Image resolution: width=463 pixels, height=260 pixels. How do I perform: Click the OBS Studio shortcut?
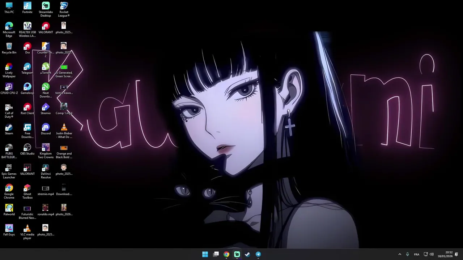click(x=27, y=149)
